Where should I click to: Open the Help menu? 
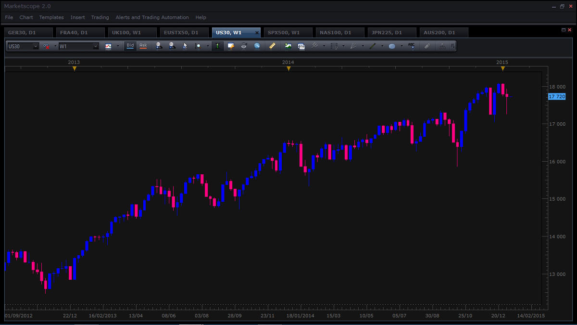(201, 17)
